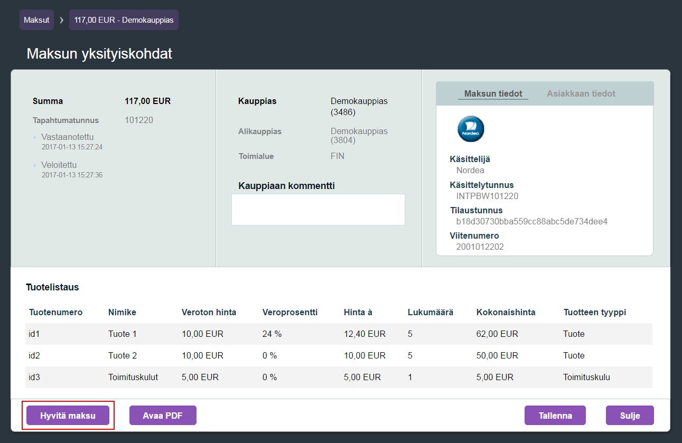
Task: Select product row id3
Action: 339,378
